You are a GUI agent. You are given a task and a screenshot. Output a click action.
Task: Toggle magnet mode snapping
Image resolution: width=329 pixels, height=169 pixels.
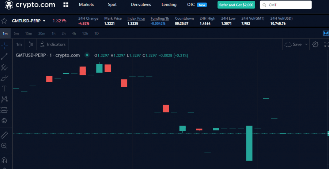(x=4, y=160)
